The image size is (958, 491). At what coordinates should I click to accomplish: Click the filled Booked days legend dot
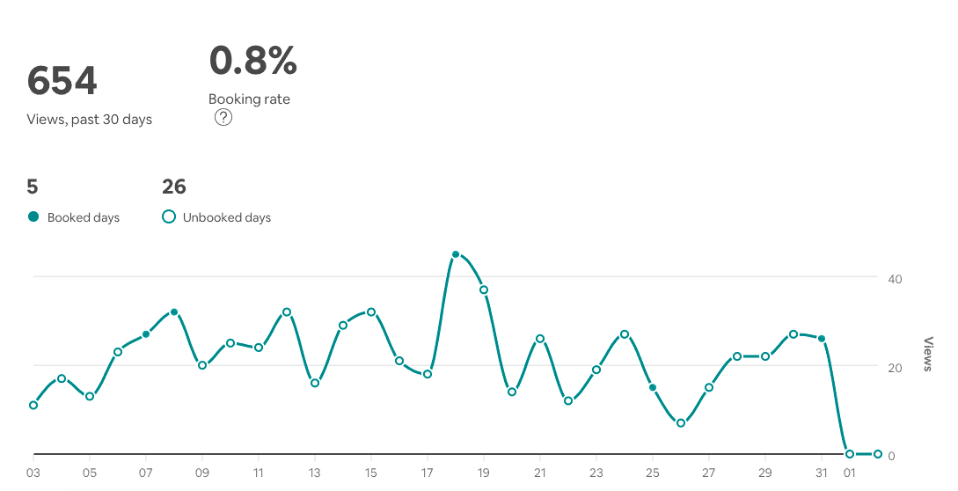33,216
